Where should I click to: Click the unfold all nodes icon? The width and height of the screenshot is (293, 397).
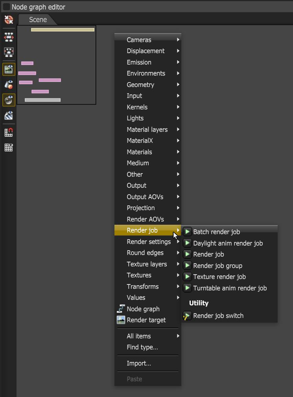[x=9, y=37]
